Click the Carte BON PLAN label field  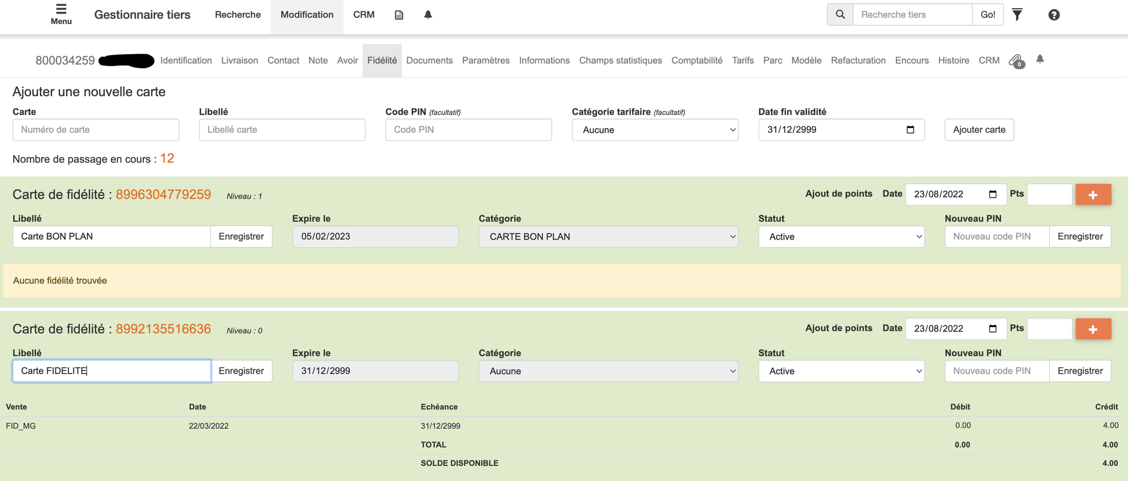coord(112,237)
